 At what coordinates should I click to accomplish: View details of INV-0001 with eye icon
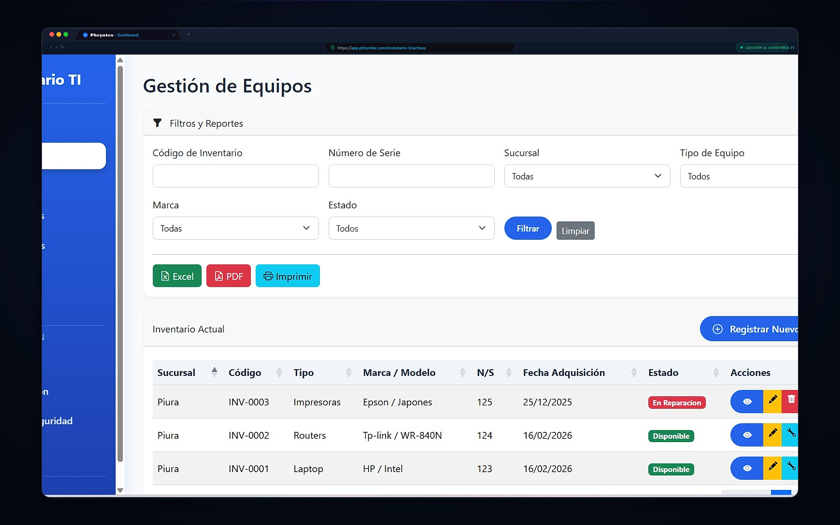pos(747,468)
